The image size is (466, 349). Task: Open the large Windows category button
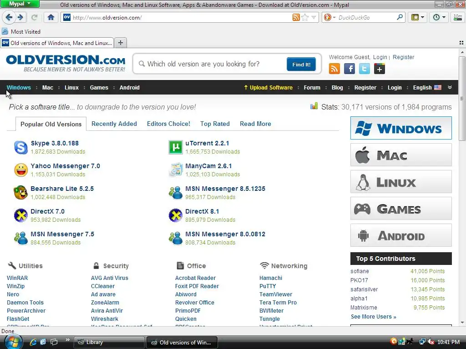click(401, 128)
